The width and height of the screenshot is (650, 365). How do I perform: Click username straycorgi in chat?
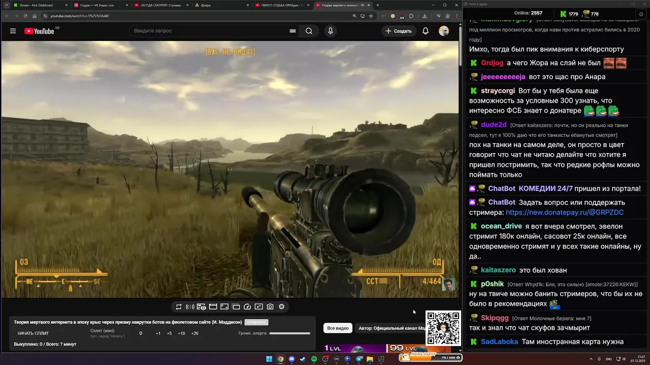(498, 91)
